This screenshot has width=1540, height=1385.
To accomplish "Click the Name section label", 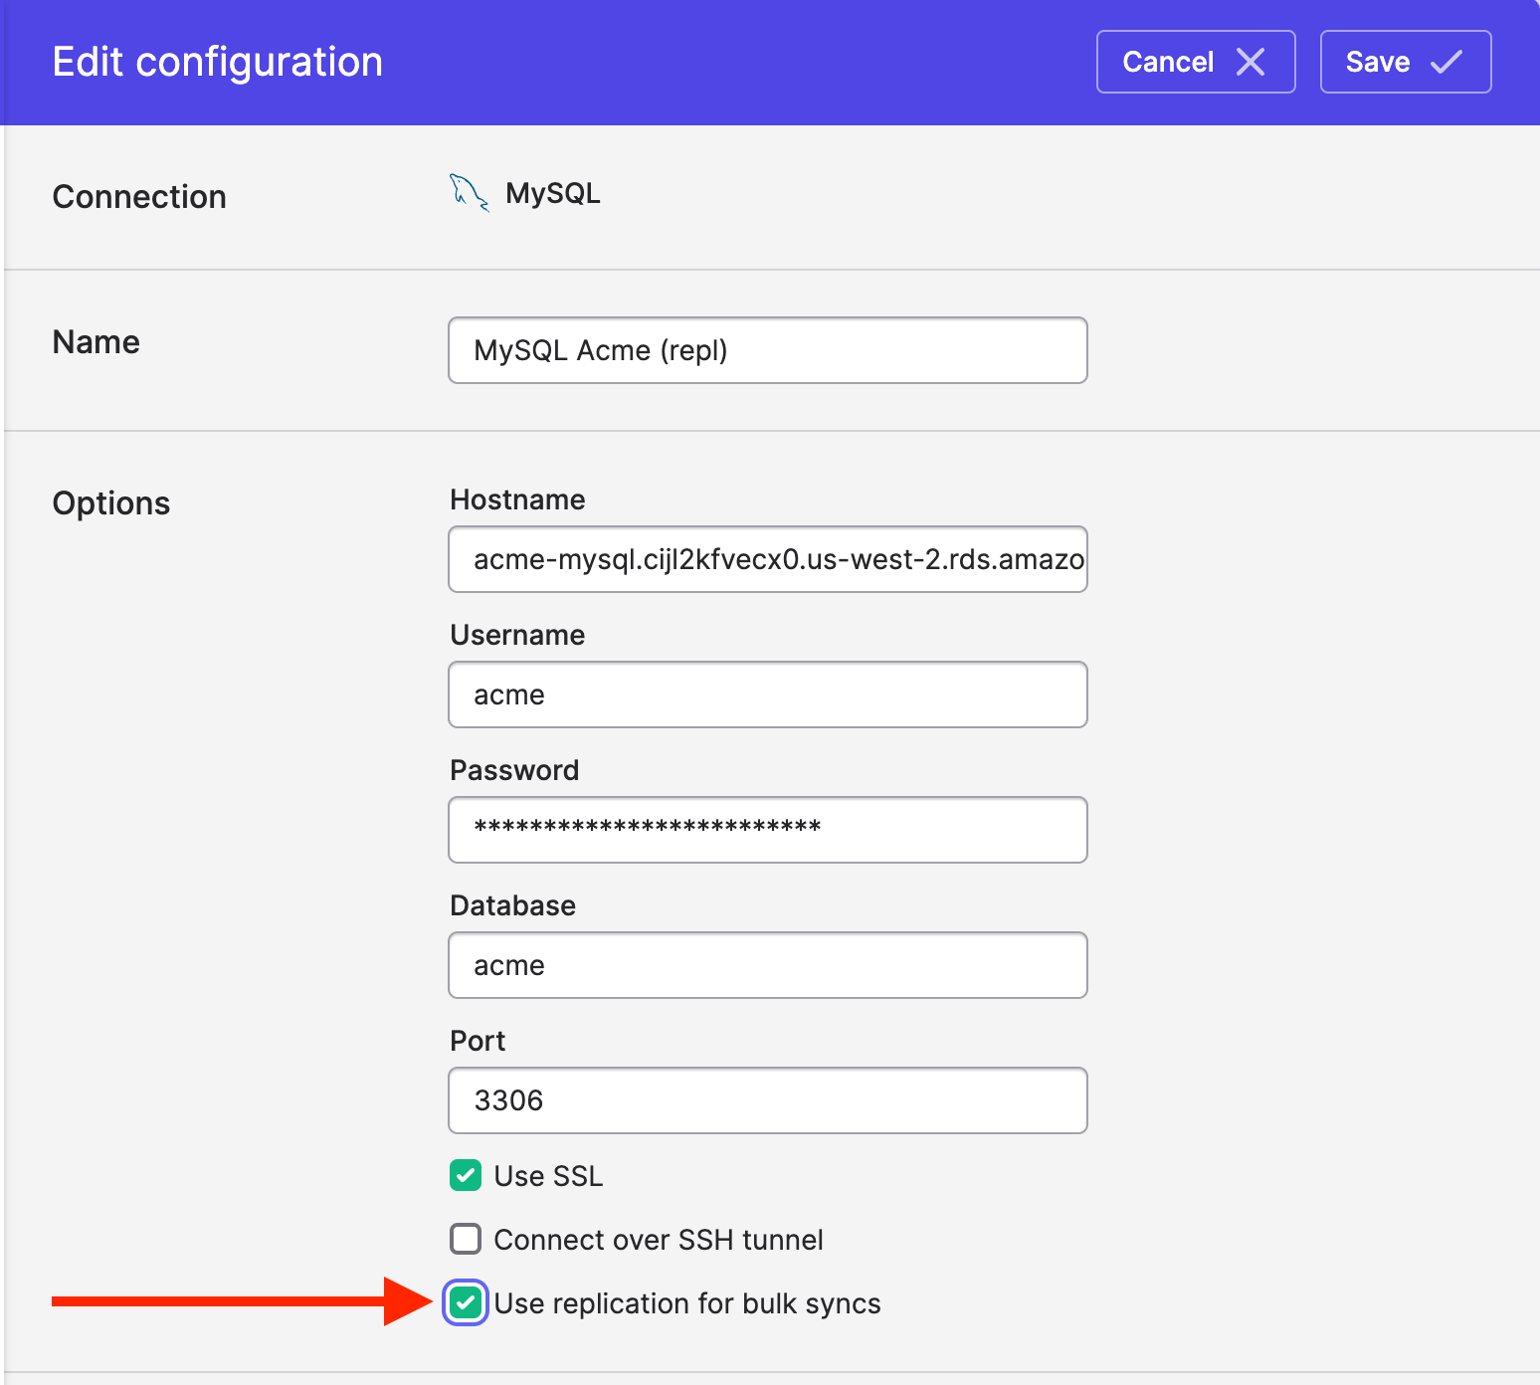I will pos(96,342).
